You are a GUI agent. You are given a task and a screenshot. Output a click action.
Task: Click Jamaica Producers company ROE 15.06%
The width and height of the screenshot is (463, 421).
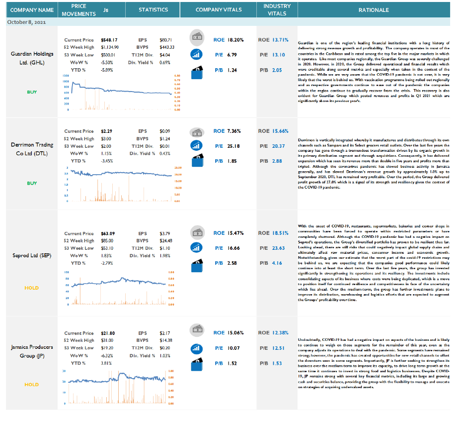coord(235,333)
